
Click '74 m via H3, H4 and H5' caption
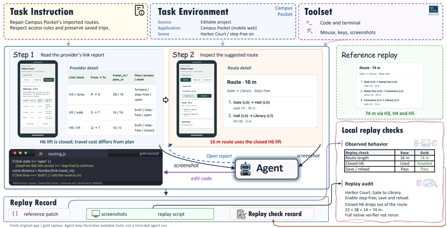click(x=389, y=113)
